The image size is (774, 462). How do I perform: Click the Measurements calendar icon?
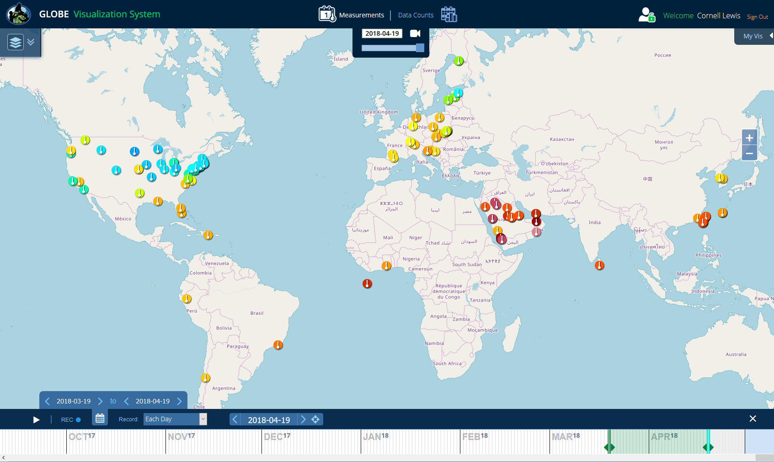pos(327,14)
